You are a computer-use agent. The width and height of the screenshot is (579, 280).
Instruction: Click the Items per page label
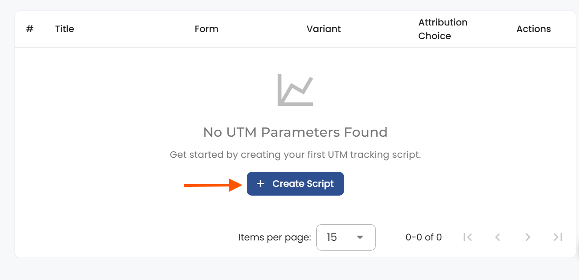point(275,237)
